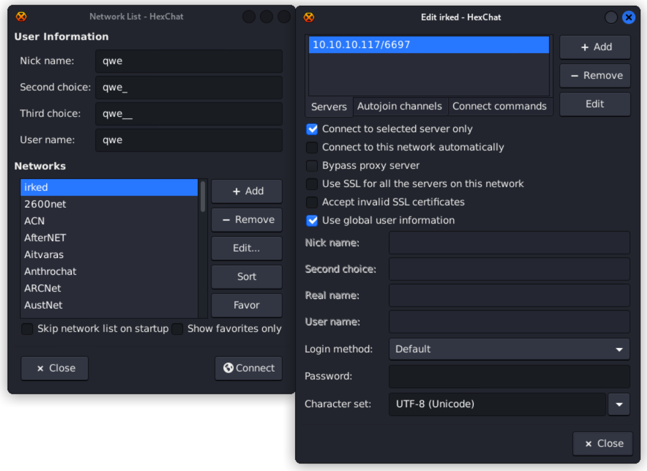Click HexChat icon in Network List title bar
Screen dimensions: 647x471
click(21, 16)
